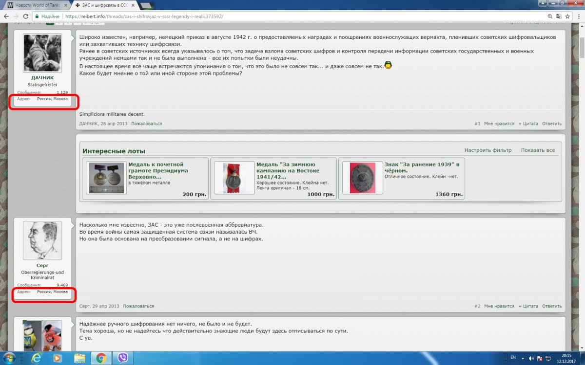Click Показать все in lots panel
This screenshot has height=365, width=585.
(x=538, y=150)
